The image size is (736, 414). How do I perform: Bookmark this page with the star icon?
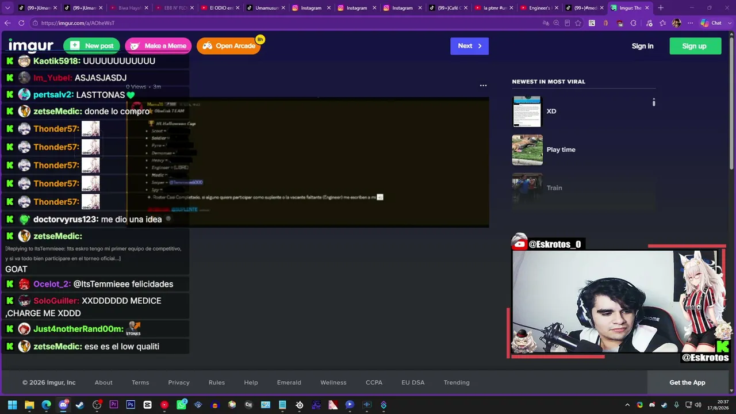click(x=578, y=23)
